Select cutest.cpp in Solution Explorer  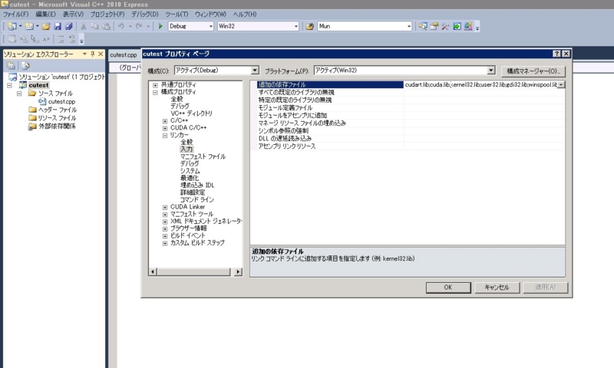62,102
